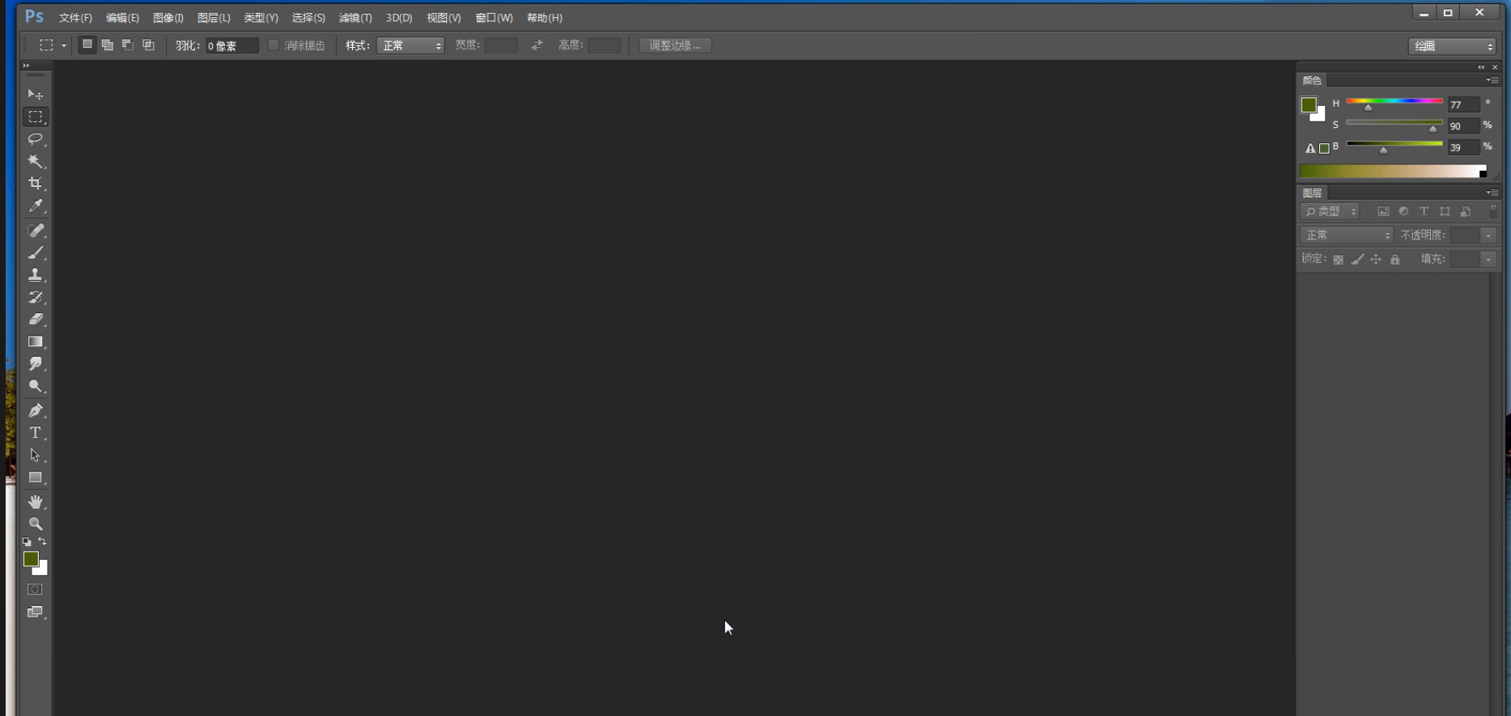Select the Eyedropper tool
This screenshot has height=716, width=1511.
coord(35,206)
